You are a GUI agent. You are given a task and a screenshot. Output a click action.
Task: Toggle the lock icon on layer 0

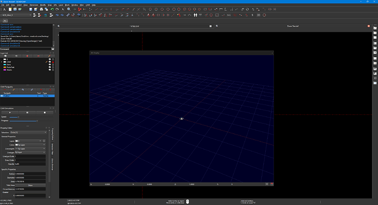tap(53, 59)
